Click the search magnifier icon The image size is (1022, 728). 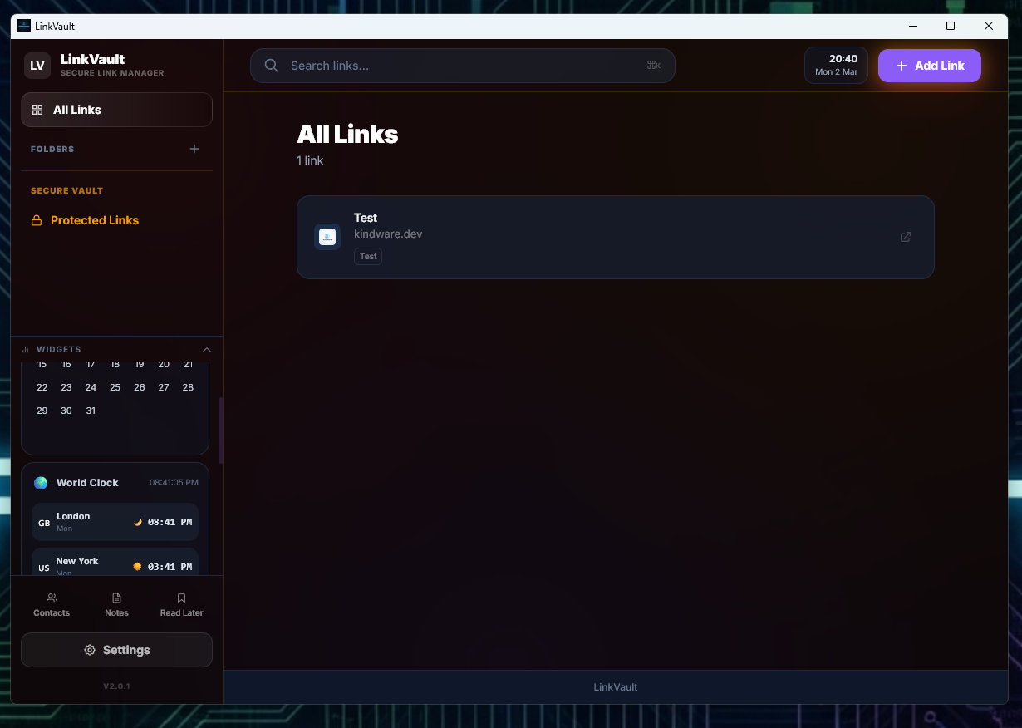[271, 65]
